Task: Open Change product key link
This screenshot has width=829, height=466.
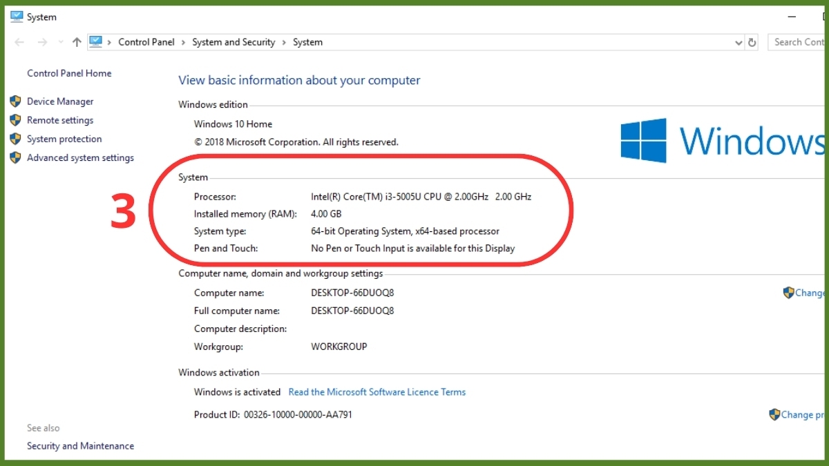Action: pyautogui.click(x=803, y=415)
